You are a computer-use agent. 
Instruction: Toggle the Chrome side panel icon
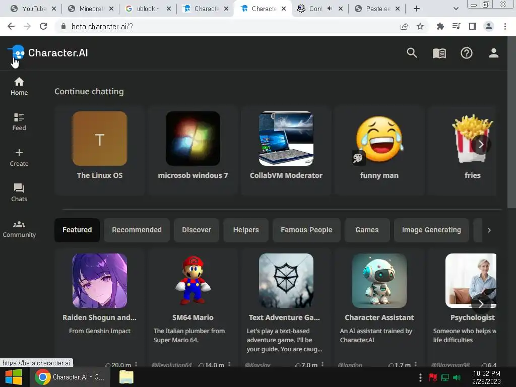[473, 26]
